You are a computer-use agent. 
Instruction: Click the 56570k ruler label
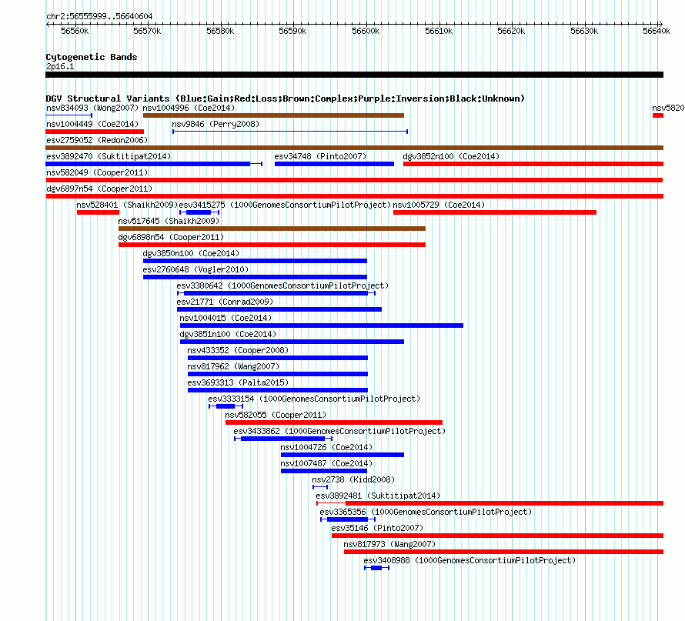point(147,31)
